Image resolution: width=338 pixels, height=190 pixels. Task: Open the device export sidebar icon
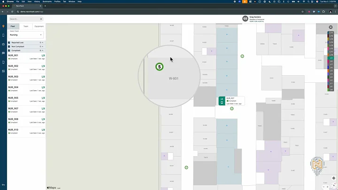tap(3, 62)
